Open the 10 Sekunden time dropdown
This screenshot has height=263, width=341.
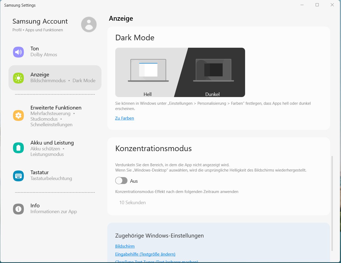point(132,203)
